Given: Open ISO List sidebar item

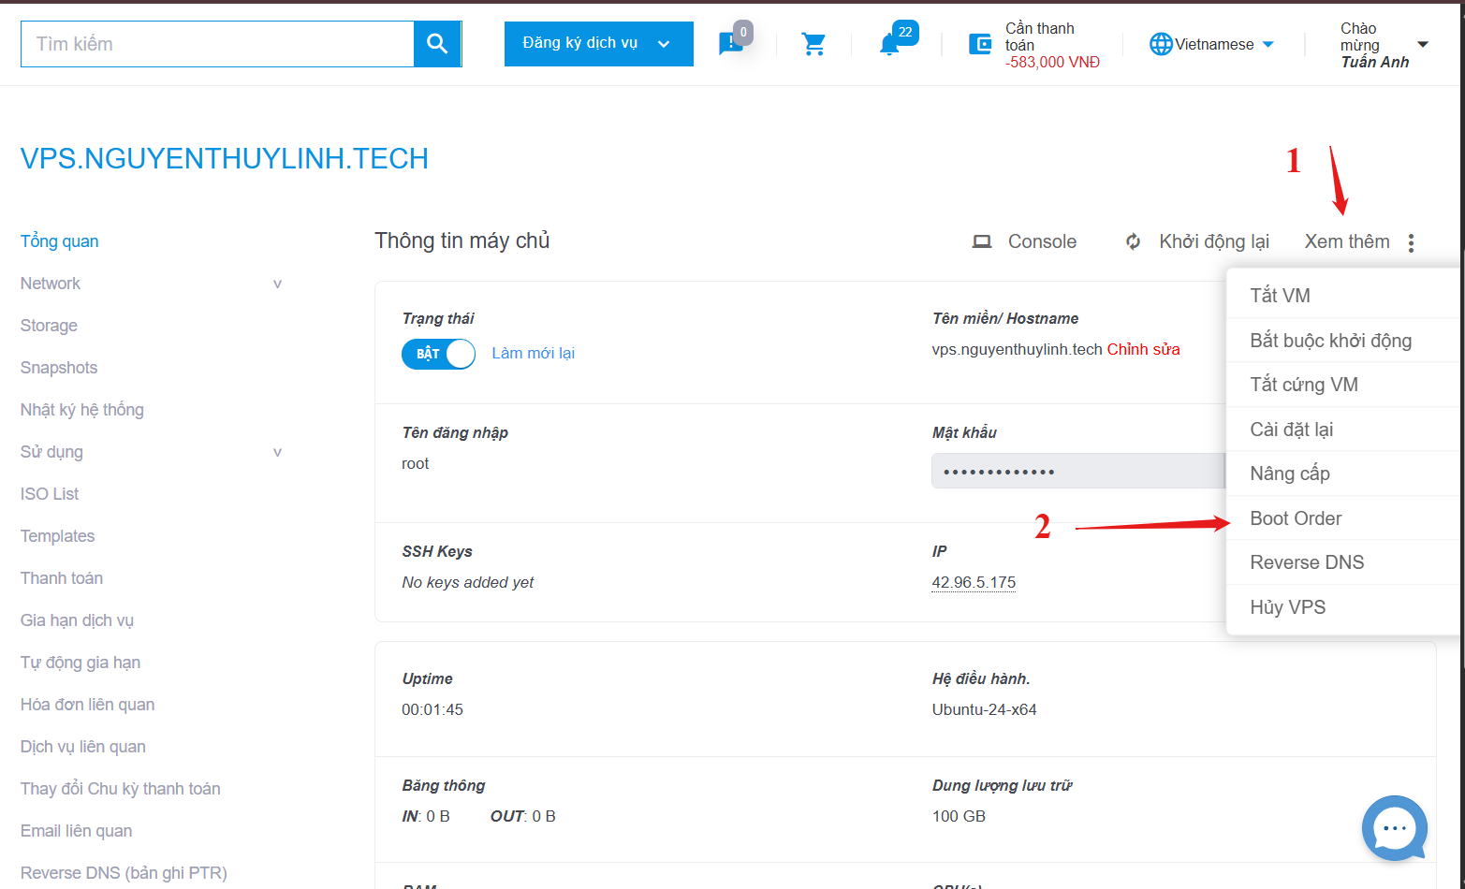Looking at the screenshot, I should pos(50,494).
